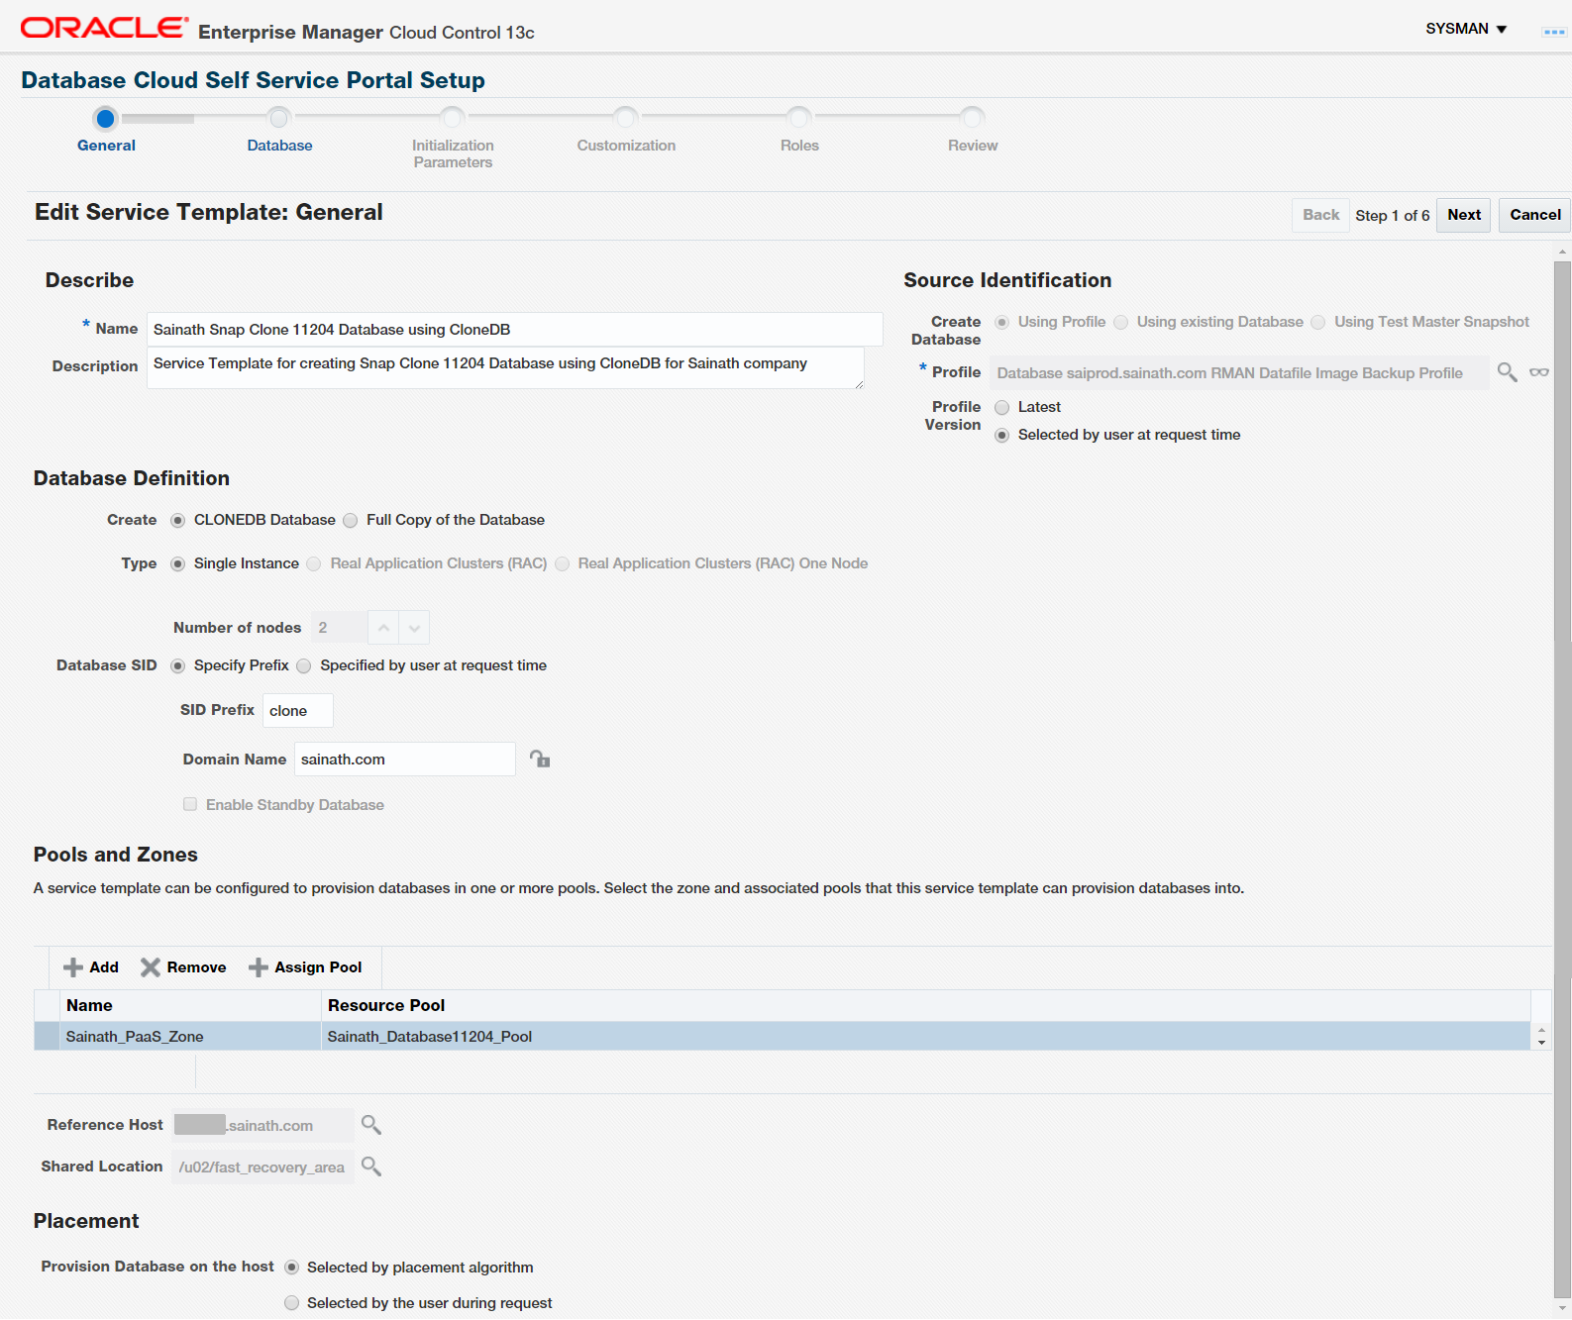This screenshot has height=1320, width=1572.
Task: Click into the template Name field
Action: 514,330
